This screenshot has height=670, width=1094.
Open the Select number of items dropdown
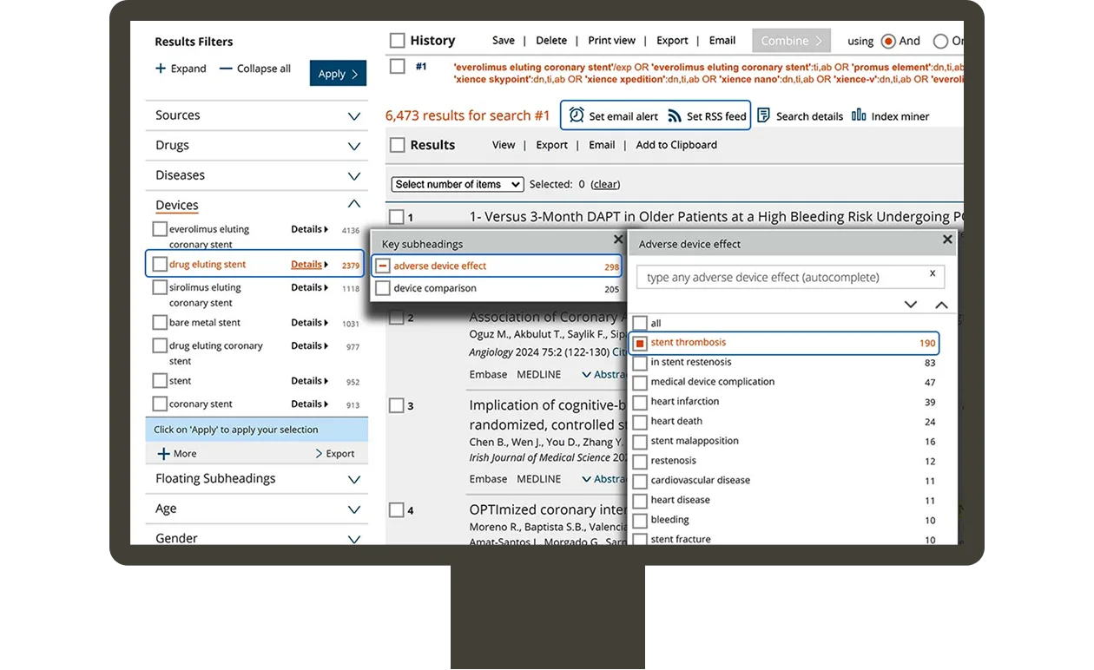[458, 184]
